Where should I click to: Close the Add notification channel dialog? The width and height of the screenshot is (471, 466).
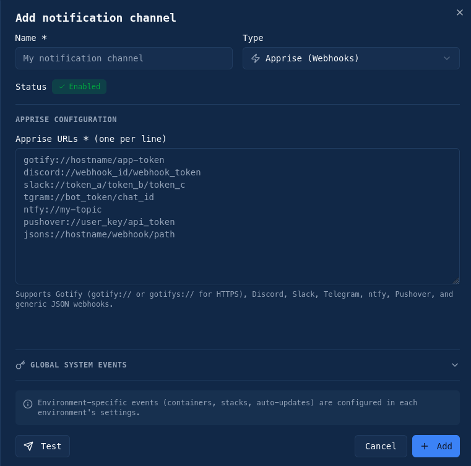[459, 12]
